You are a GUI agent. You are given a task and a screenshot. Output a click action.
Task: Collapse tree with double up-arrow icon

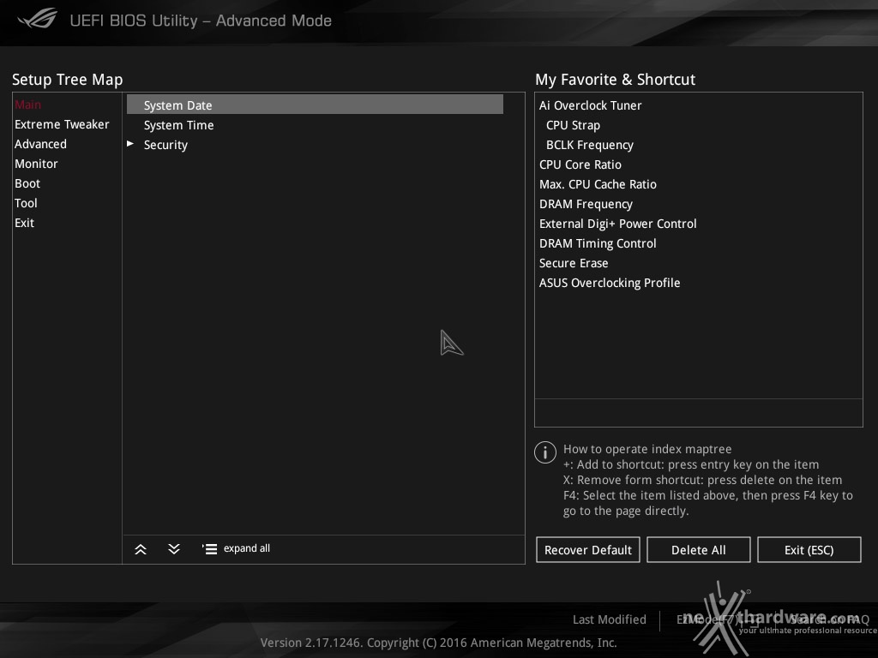pyautogui.click(x=141, y=549)
